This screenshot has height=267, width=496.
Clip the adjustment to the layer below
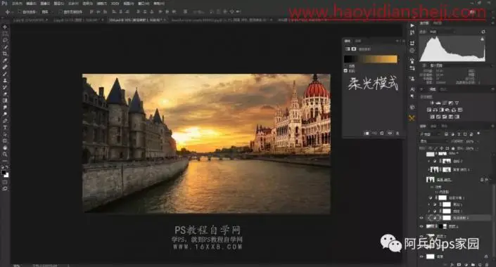[367, 133]
